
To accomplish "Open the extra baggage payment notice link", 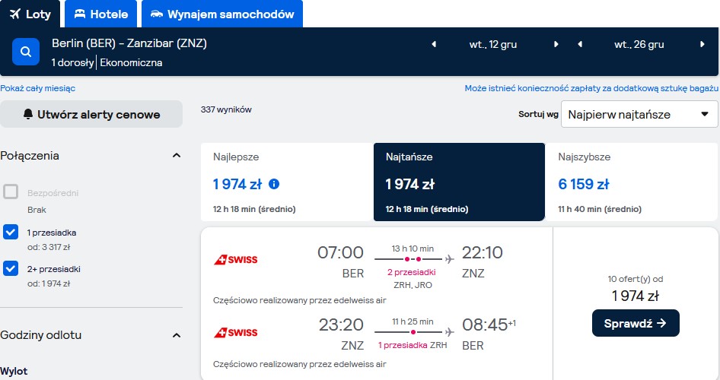I will tap(591, 88).
